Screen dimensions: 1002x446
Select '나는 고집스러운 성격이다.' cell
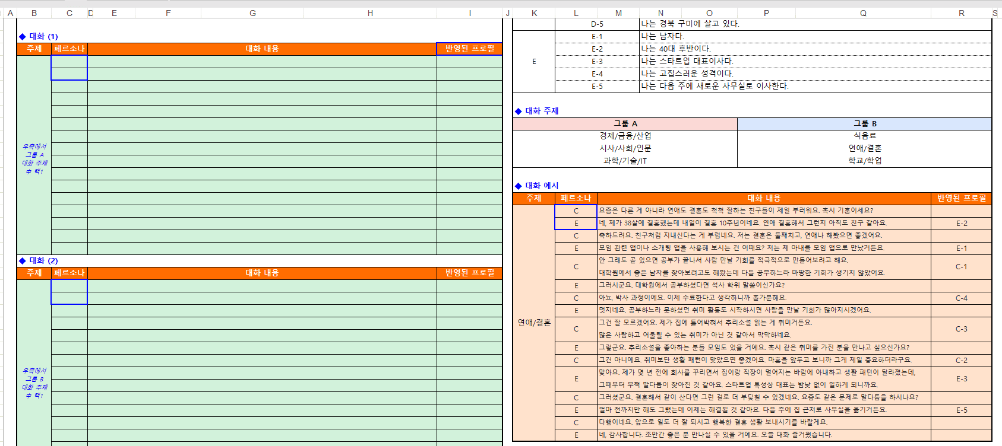pyautogui.click(x=815, y=74)
